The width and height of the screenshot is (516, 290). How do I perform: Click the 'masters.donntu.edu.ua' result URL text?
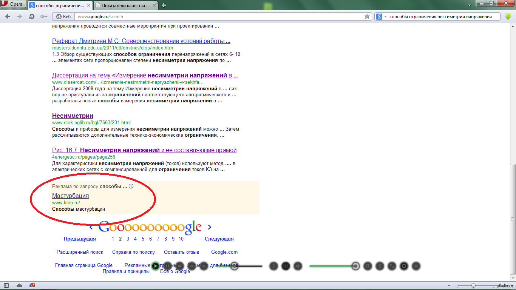tap(113, 48)
